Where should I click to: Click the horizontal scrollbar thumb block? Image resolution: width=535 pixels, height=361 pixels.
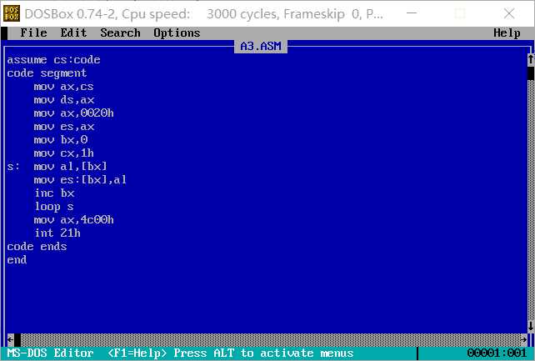[x=17, y=339]
